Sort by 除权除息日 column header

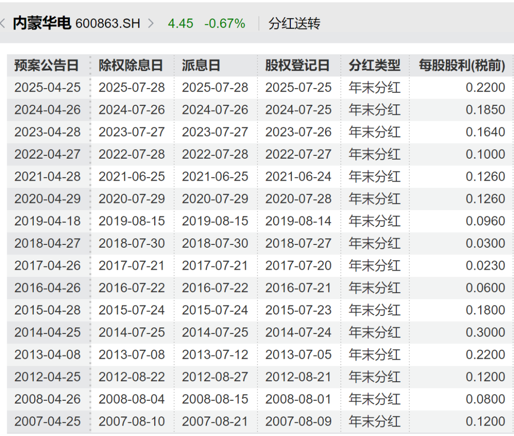pyautogui.click(x=131, y=65)
